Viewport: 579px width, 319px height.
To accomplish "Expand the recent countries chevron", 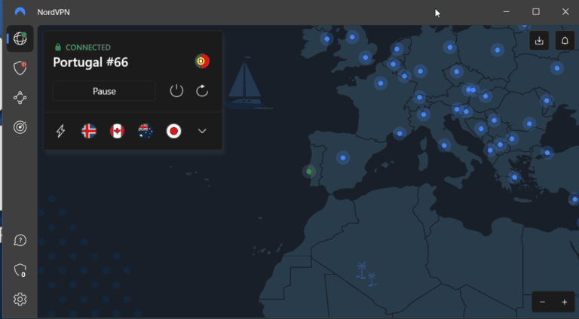I will (x=202, y=131).
